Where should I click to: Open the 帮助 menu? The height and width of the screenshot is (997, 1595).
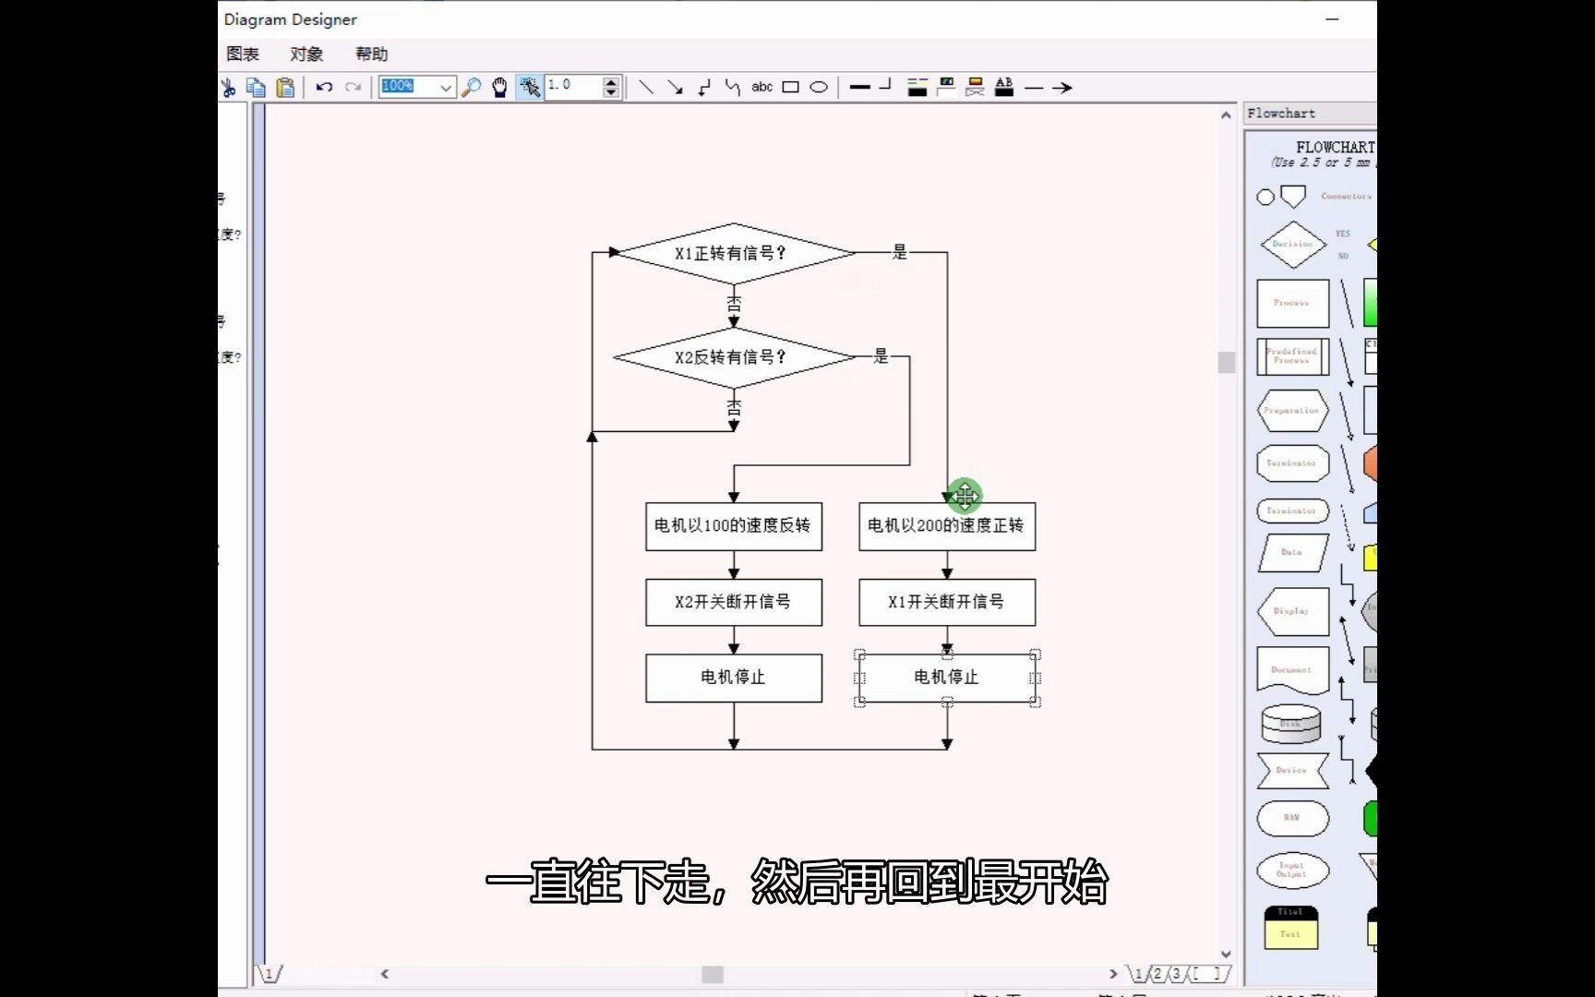click(372, 54)
